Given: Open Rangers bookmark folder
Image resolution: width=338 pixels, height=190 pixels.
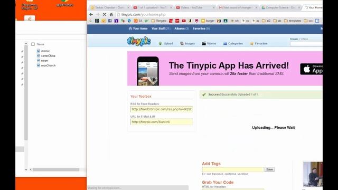Looking at the screenshot, I should pos(159,21).
